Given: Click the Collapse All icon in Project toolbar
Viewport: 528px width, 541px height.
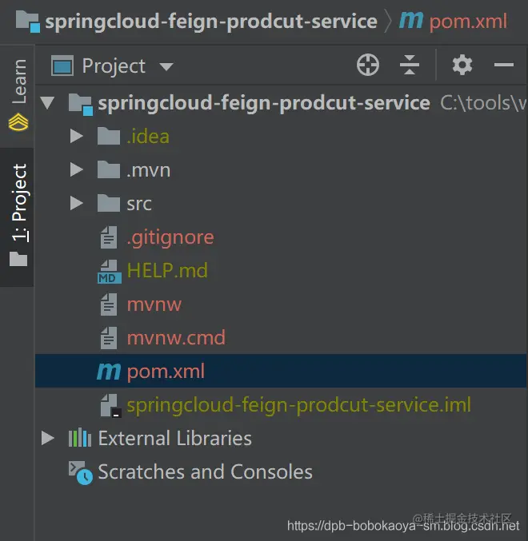Looking at the screenshot, I should (x=410, y=65).
